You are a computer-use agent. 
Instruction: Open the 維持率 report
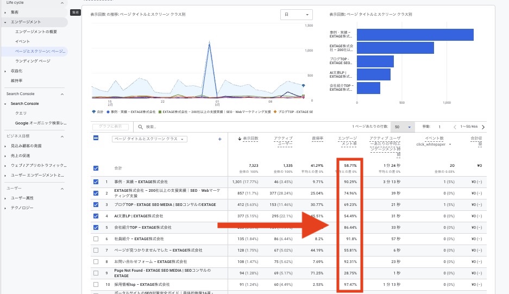click(x=16, y=80)
